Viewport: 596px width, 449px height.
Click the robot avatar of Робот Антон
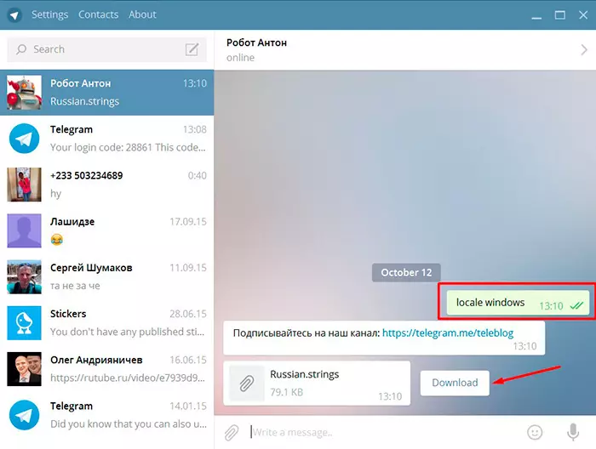pyautogui.click(x=25, y=92)
